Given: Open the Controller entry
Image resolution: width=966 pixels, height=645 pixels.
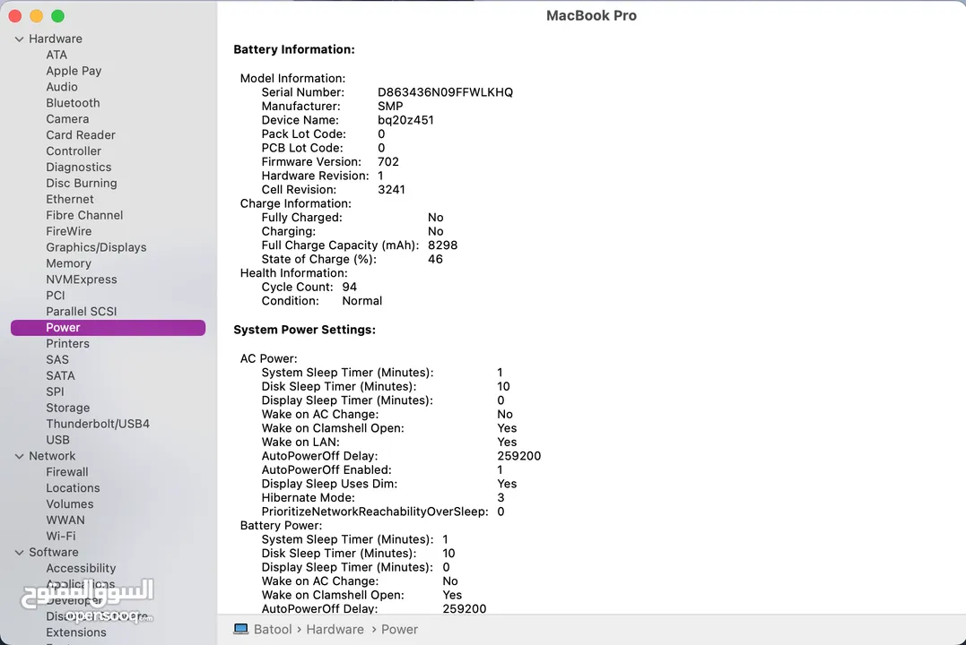Looking at the screenshot, I should pos(74,150).
